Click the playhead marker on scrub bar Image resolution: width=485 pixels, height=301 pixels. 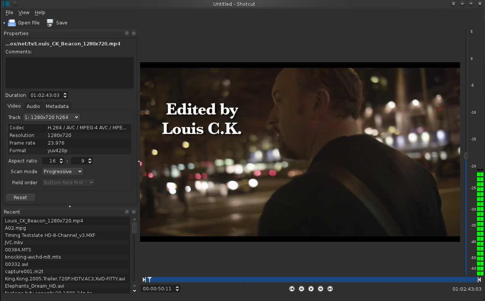tap(150, 280)
